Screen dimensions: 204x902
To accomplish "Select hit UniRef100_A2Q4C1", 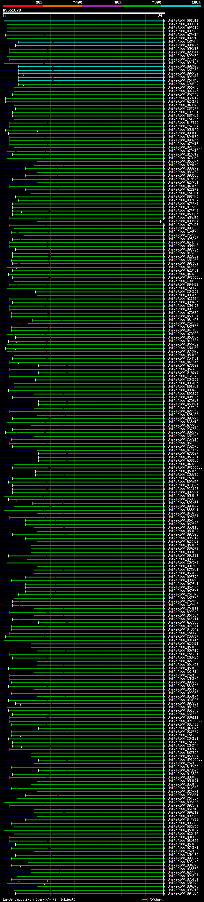I will 183,270.
